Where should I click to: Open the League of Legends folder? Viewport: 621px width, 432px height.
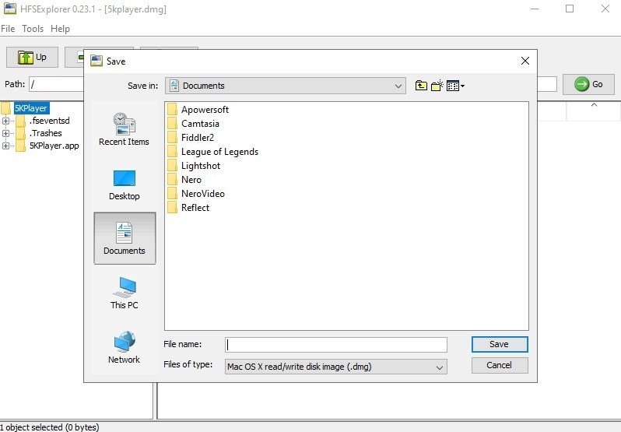[219, 152]
